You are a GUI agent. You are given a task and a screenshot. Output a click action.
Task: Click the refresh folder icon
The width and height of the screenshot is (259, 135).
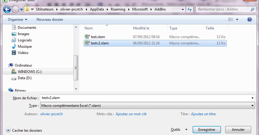pyautogui.click(x=190, y=9)
